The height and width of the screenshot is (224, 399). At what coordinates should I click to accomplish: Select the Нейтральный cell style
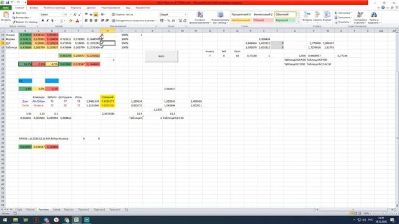click(241, 21)
